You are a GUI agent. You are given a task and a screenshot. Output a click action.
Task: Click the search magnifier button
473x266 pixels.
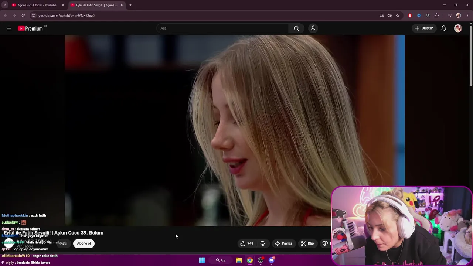pyautogui.click(x=296, y=28)
